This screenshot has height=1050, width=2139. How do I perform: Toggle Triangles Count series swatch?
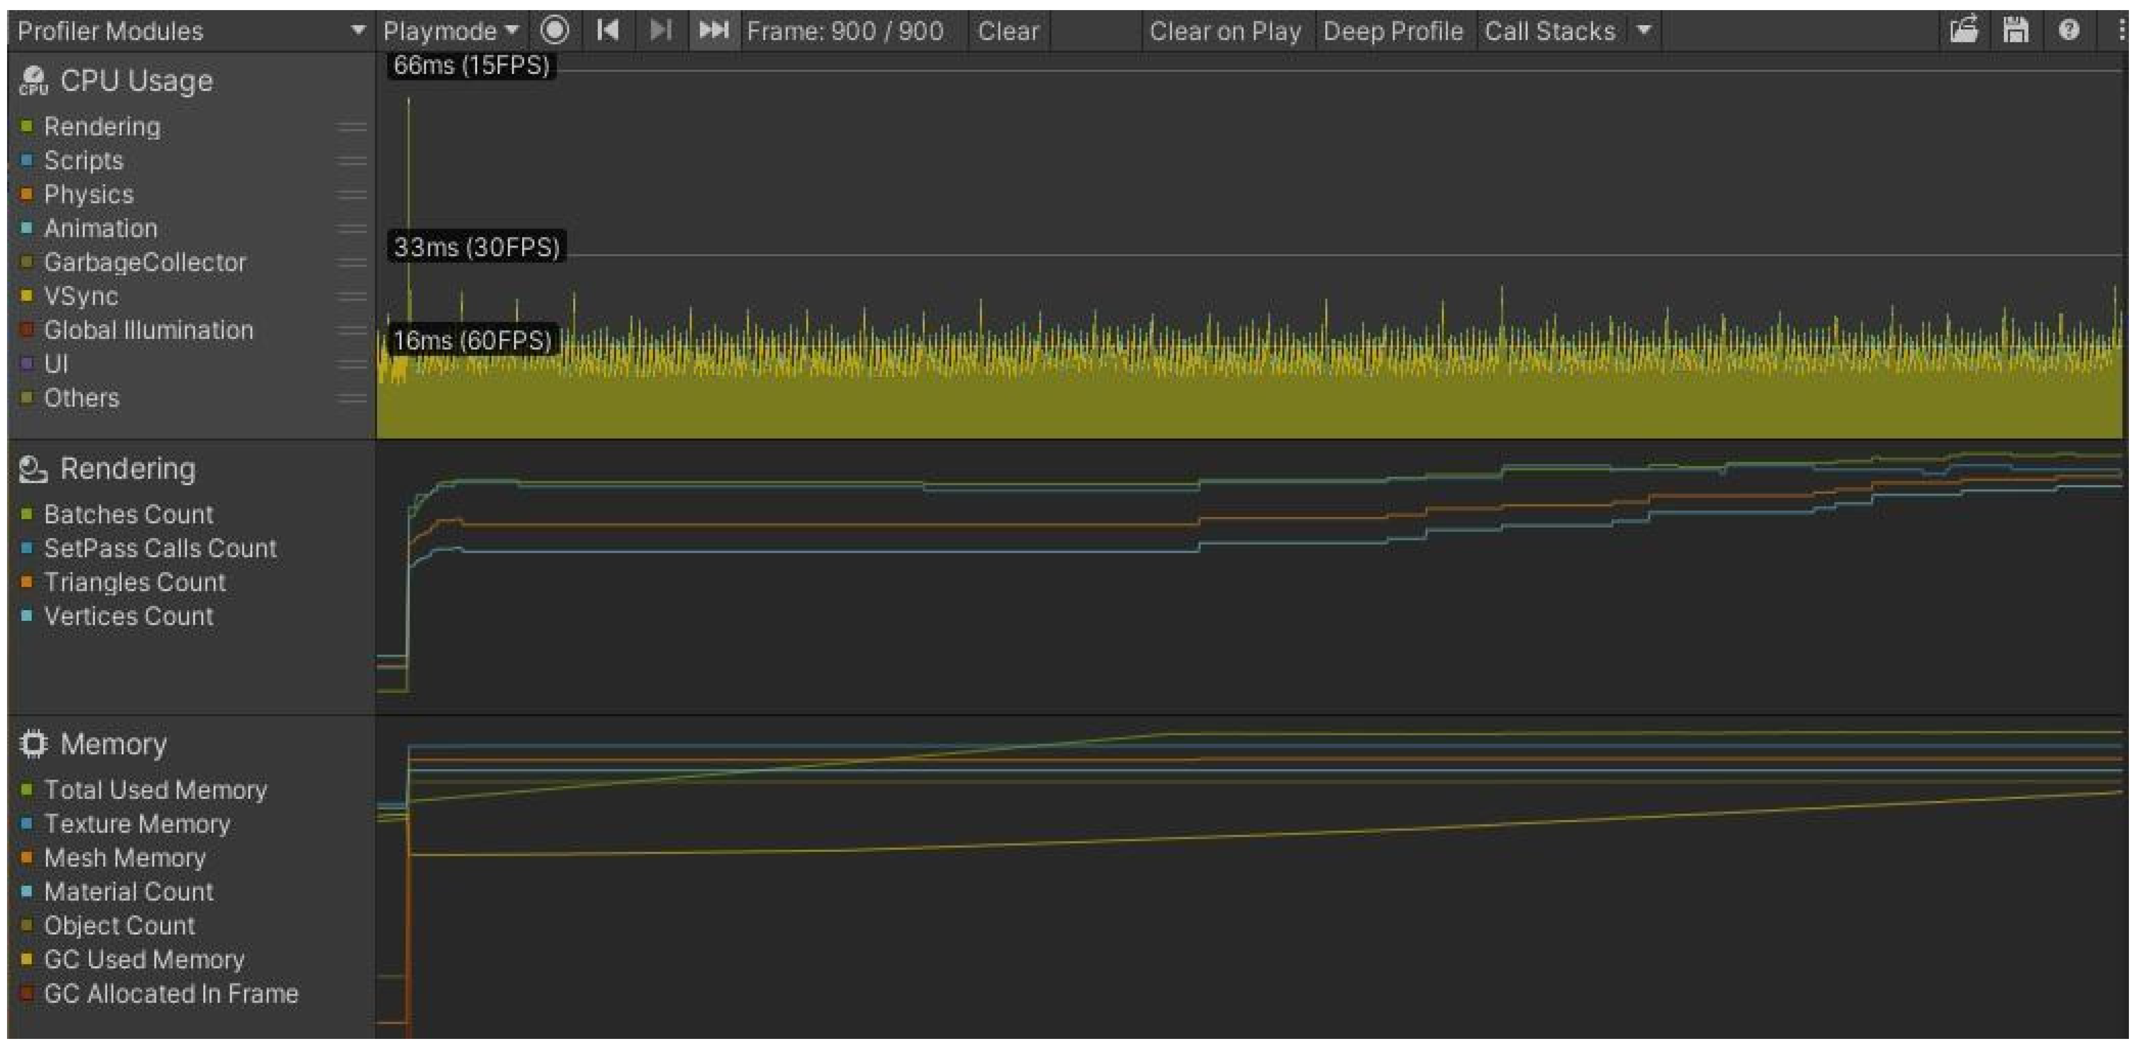(x=27, y=582)
